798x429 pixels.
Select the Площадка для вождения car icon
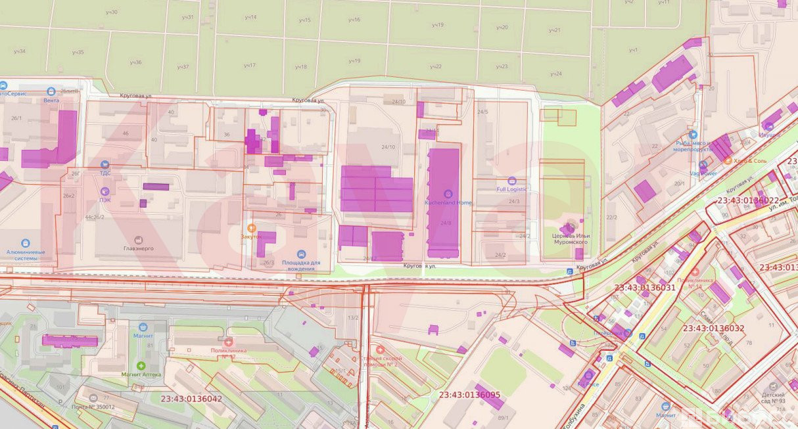pyautogui.click(x=302, y=254)
